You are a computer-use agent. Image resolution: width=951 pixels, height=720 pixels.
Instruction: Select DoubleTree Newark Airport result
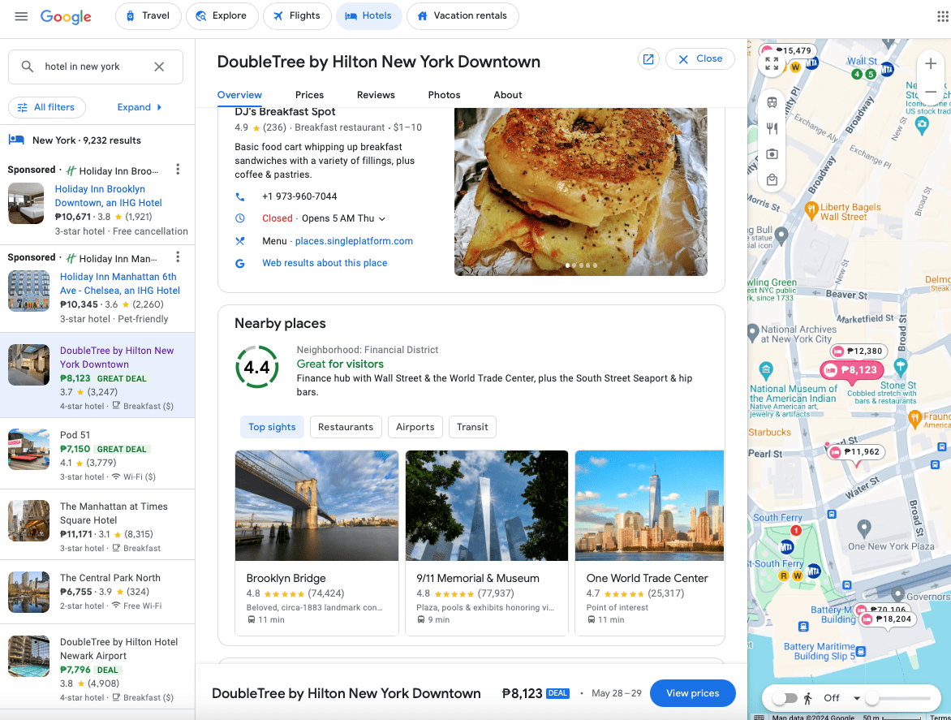pyautogui.click(x=97, y=667)
